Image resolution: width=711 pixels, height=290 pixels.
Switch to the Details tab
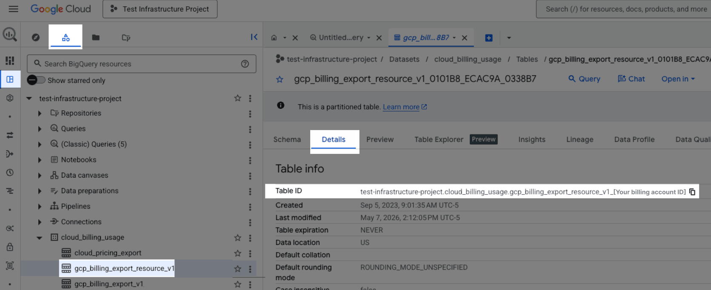click(334, 139)
